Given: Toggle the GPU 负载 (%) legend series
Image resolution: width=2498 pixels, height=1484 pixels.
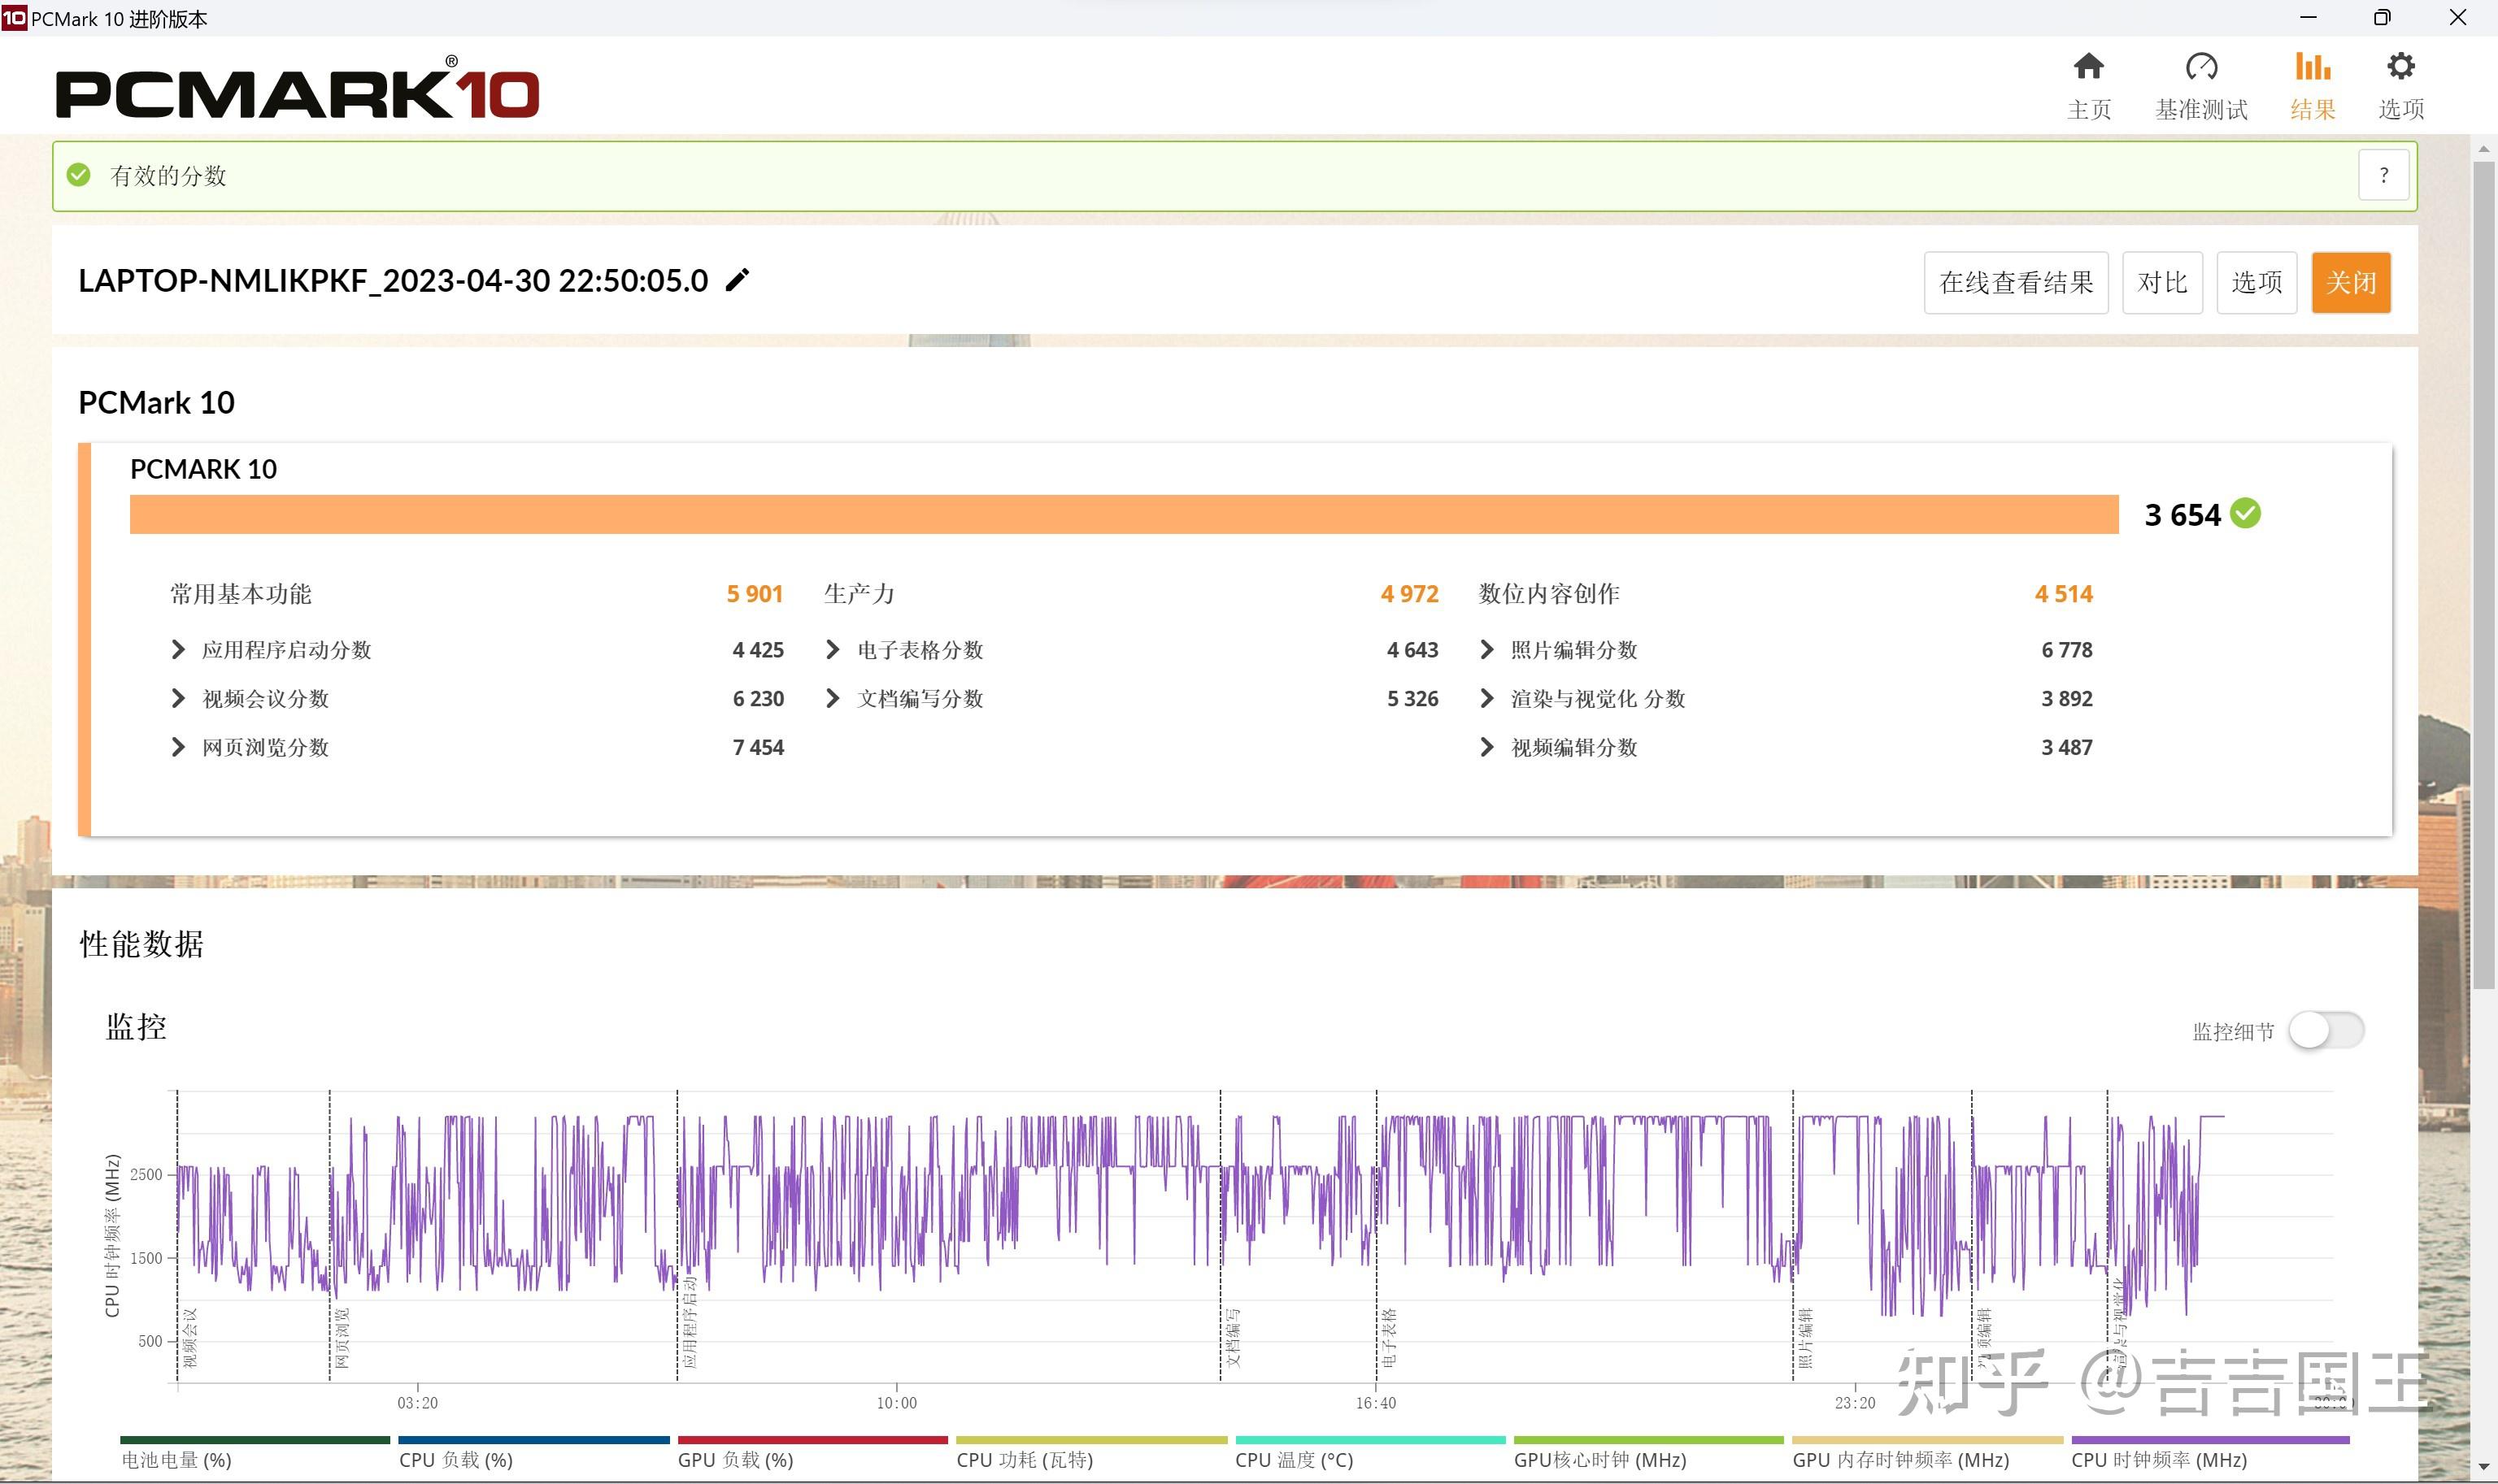Looking at the screenshot, I should (735, 1460).
